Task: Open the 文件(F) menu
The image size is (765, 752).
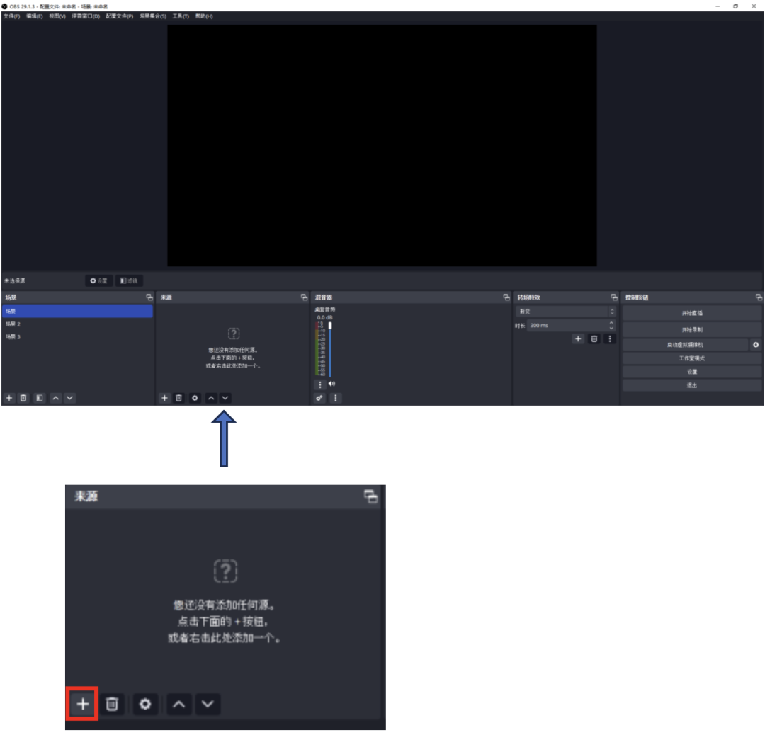Action: (x=12, y=16)
